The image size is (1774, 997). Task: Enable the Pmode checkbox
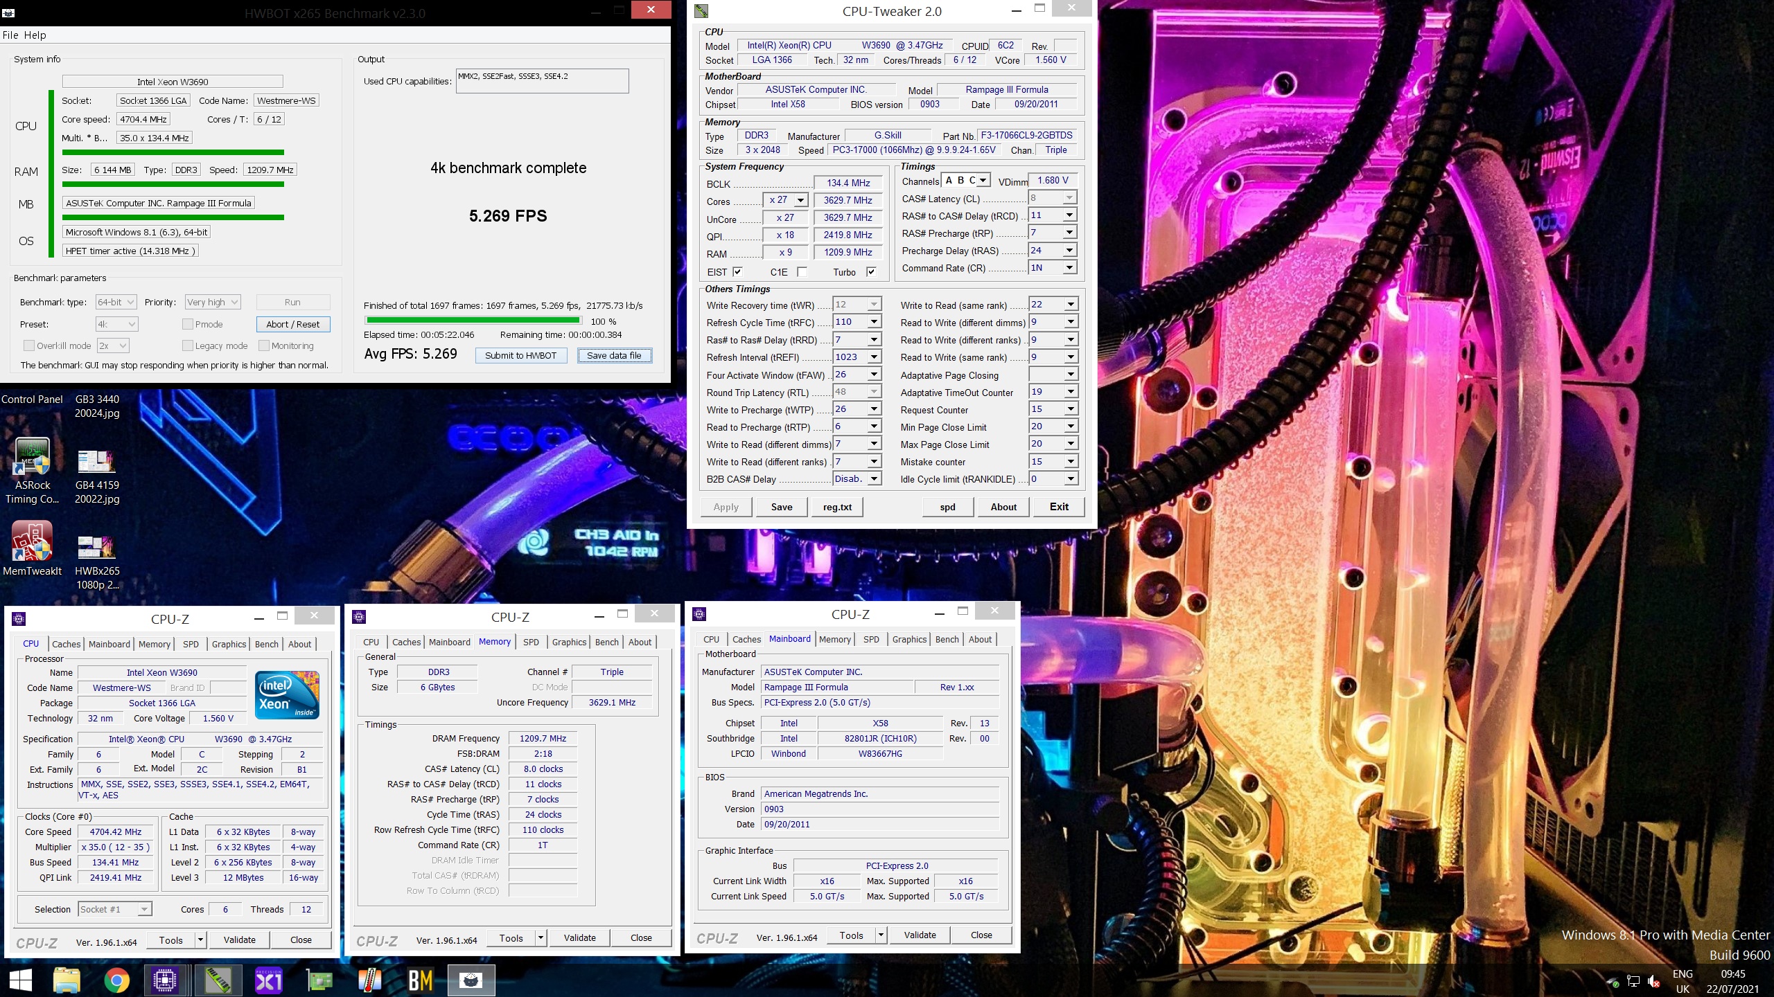(x=187, y=324)
